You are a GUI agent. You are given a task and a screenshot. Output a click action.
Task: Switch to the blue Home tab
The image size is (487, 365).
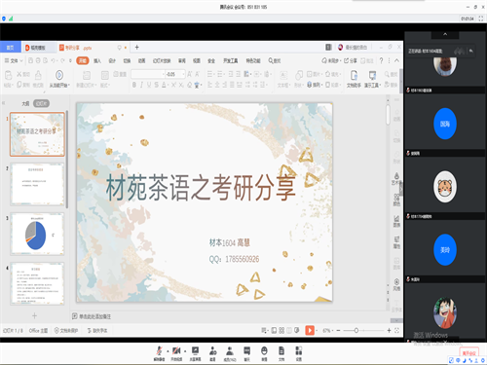point(11,48)
